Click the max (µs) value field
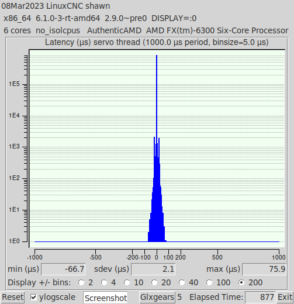294x304 pixels. click(x=264, y=269)
